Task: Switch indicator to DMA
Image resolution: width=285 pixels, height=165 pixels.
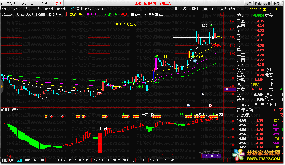Action: point(42,160)
